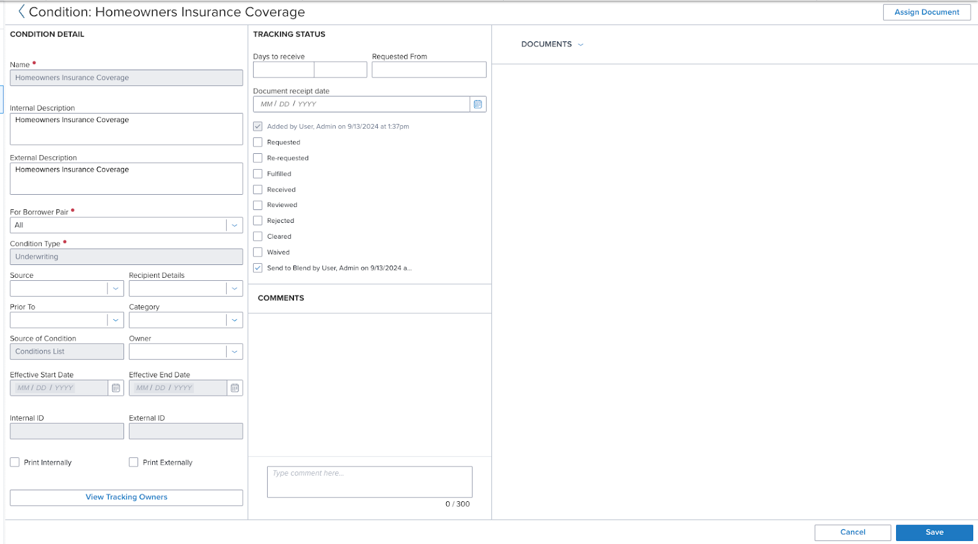Click the Internal ID field
Image resolution: width=978 pixels, height=544 pixels.
[67, 431]
